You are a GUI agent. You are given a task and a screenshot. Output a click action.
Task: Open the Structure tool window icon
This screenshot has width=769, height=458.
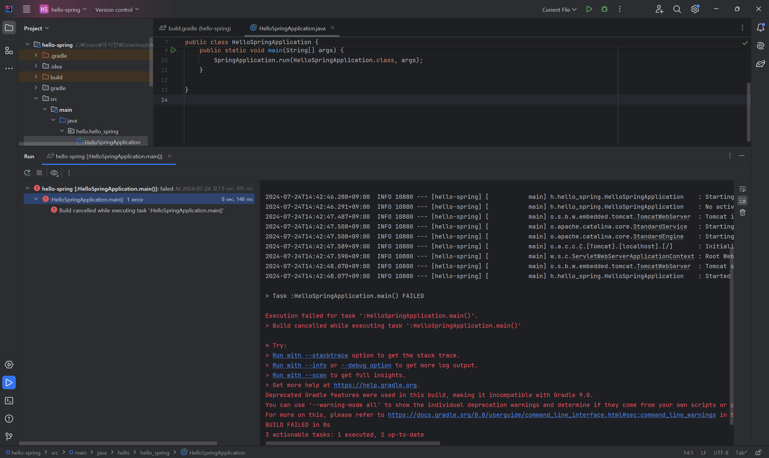(9, 50)
